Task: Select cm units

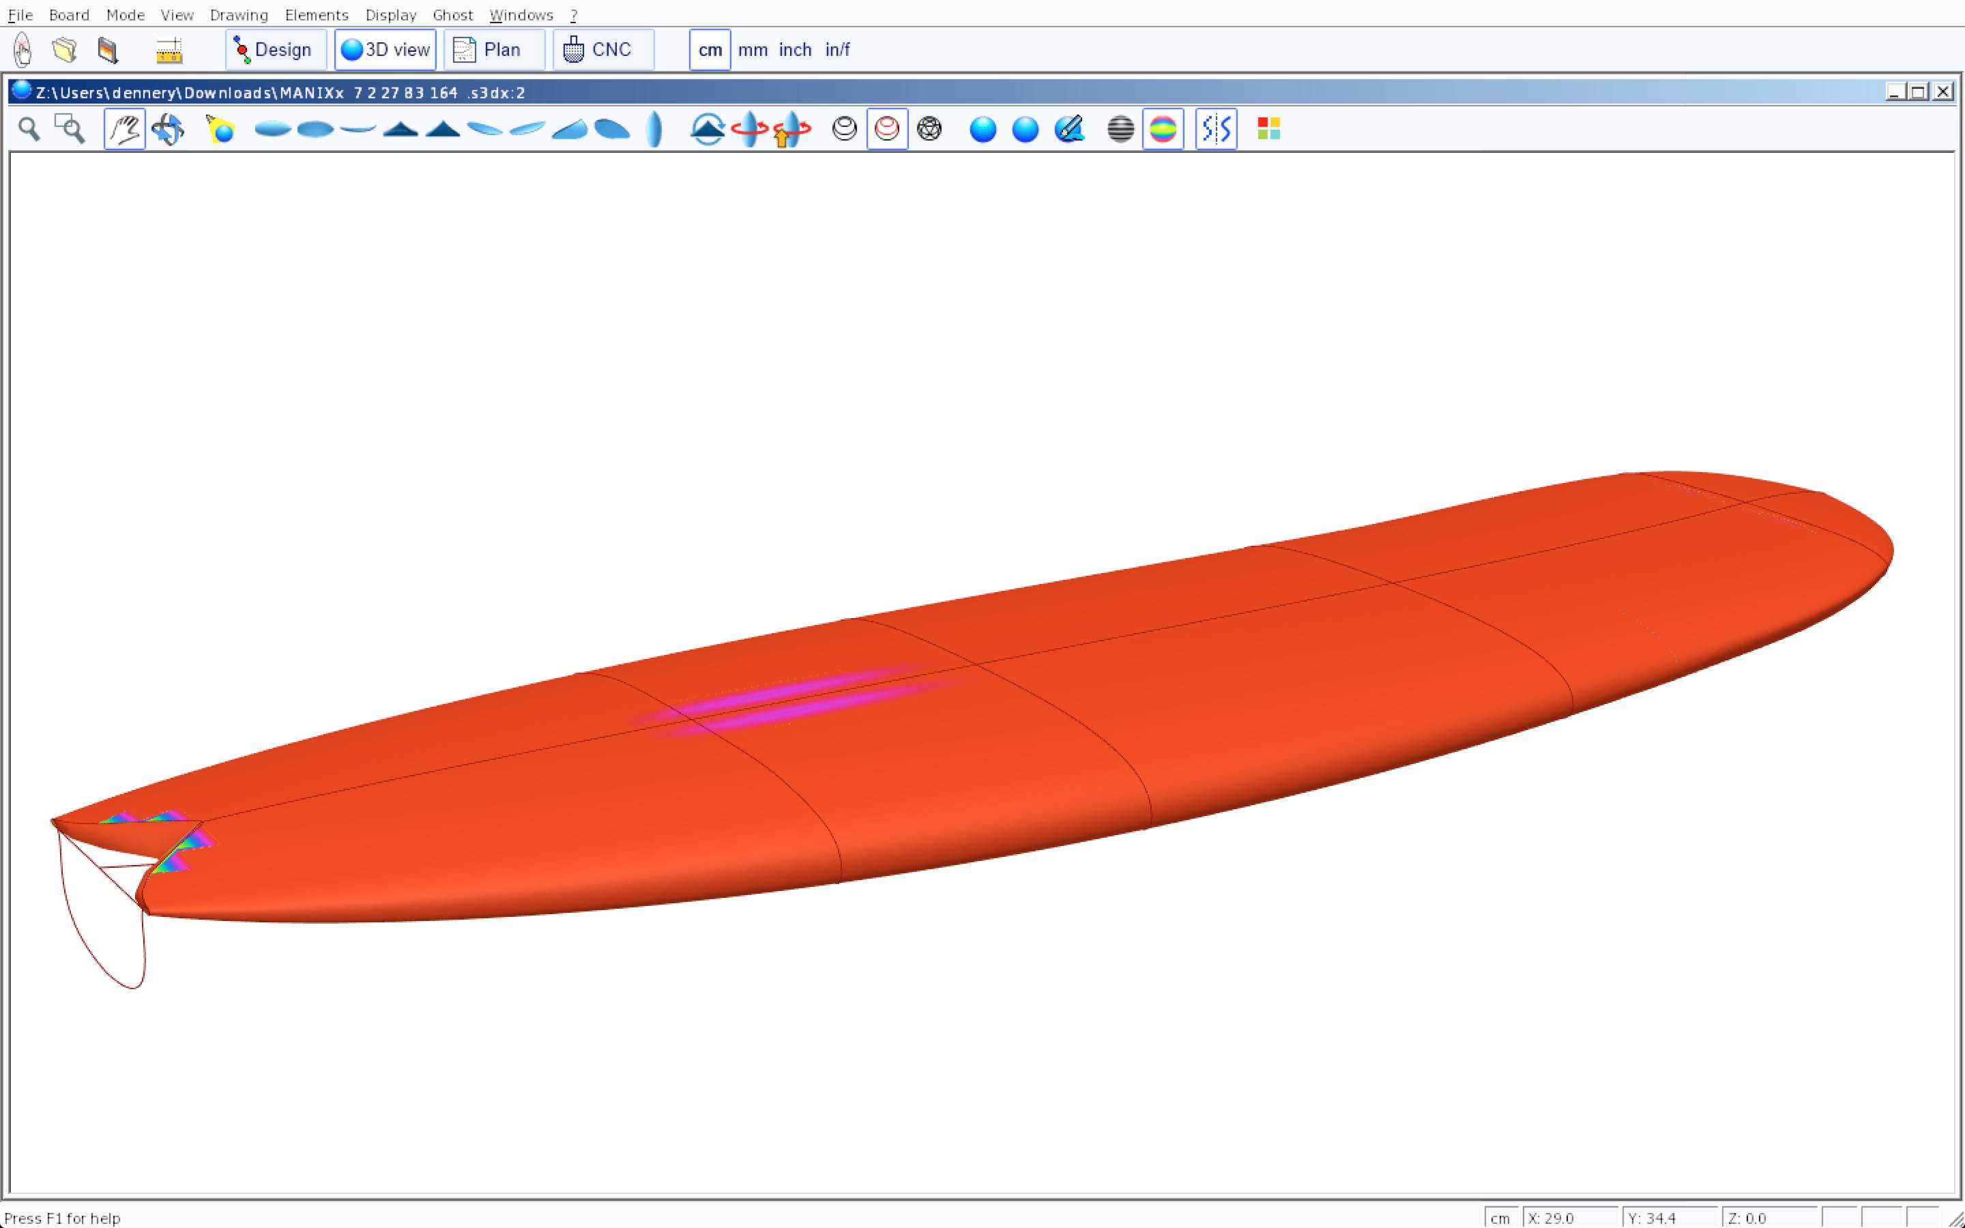Action: (x=710, y=50)
